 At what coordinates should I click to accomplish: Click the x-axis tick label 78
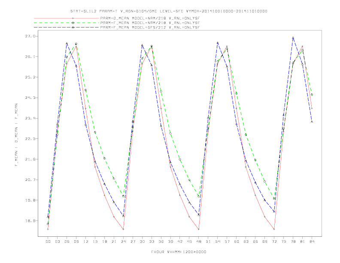point(293,242)
